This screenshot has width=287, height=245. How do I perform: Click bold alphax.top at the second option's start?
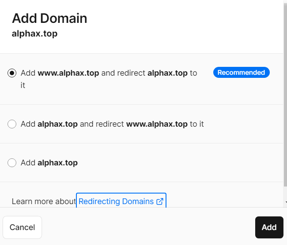tap(57, 124)
